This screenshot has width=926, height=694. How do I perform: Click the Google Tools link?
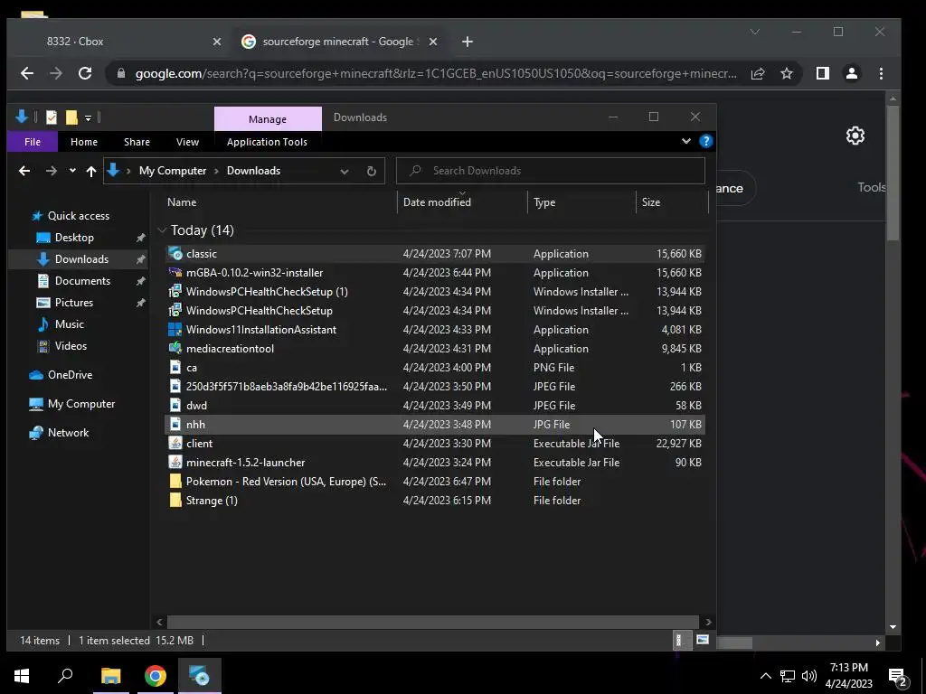(x=872, y=187)
